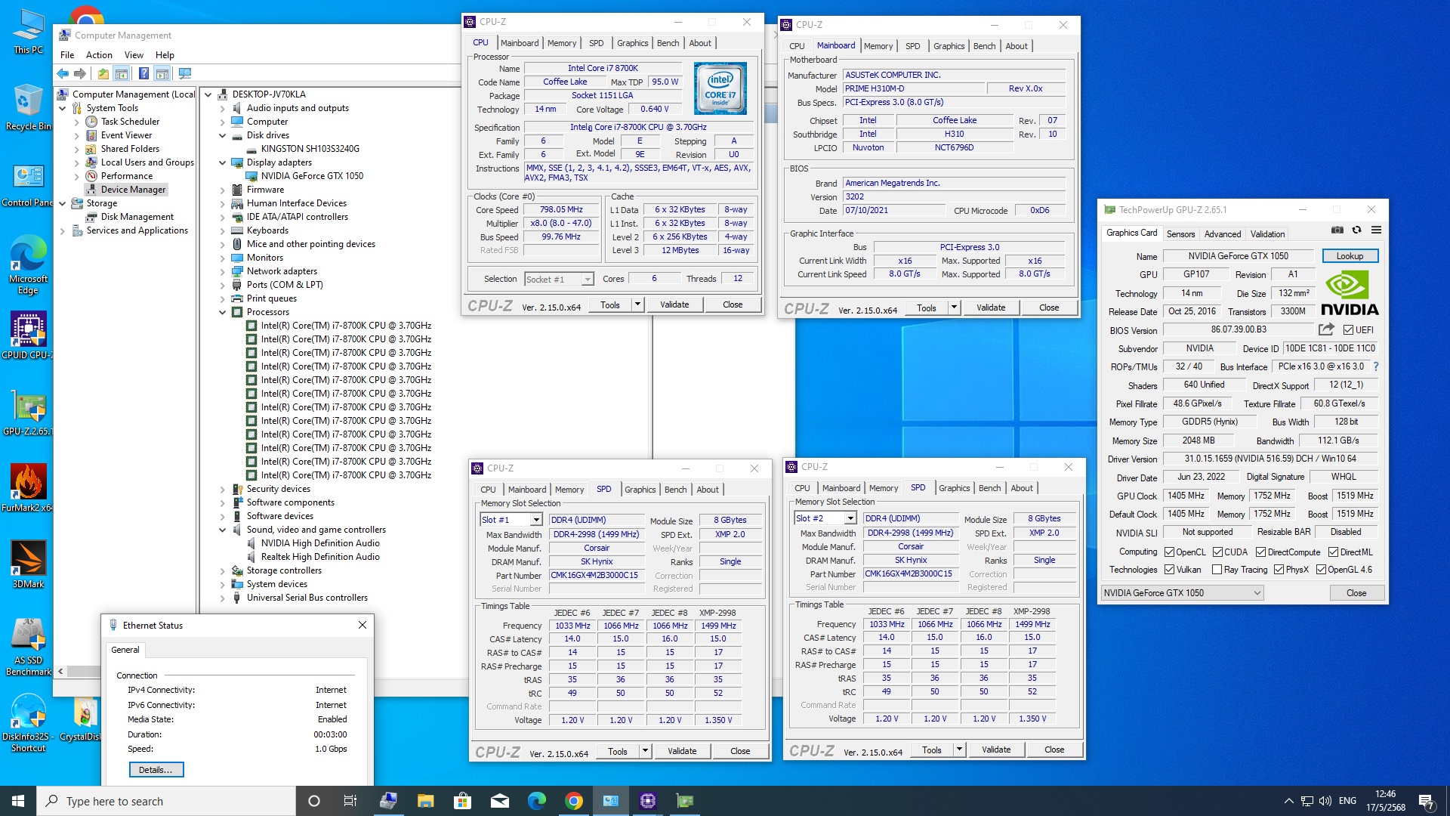Toggle the Vulkan checkbox in GPU-Z
Image resolution: width=1450 pixels, height=816 pixels.
1169,570
